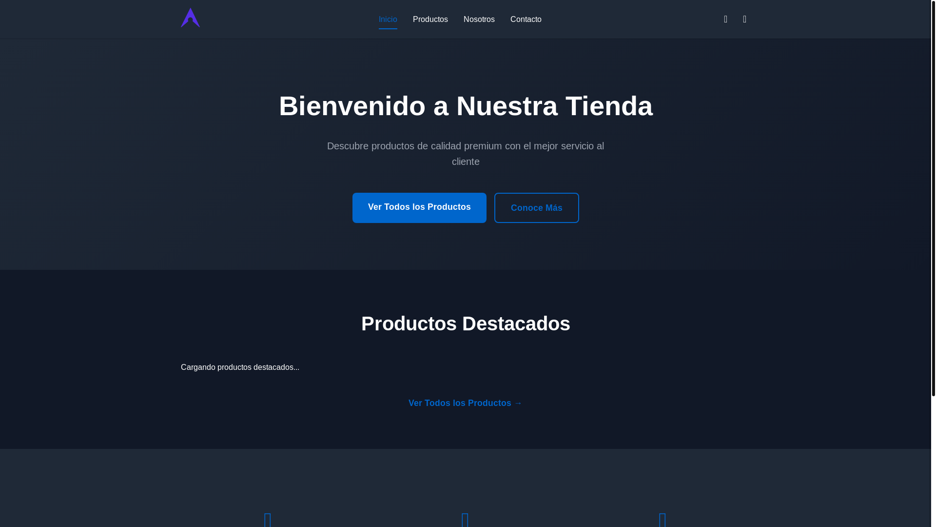Click the Conoce Más outlined button
Screen dimensions: 936x527
point(537,208)
